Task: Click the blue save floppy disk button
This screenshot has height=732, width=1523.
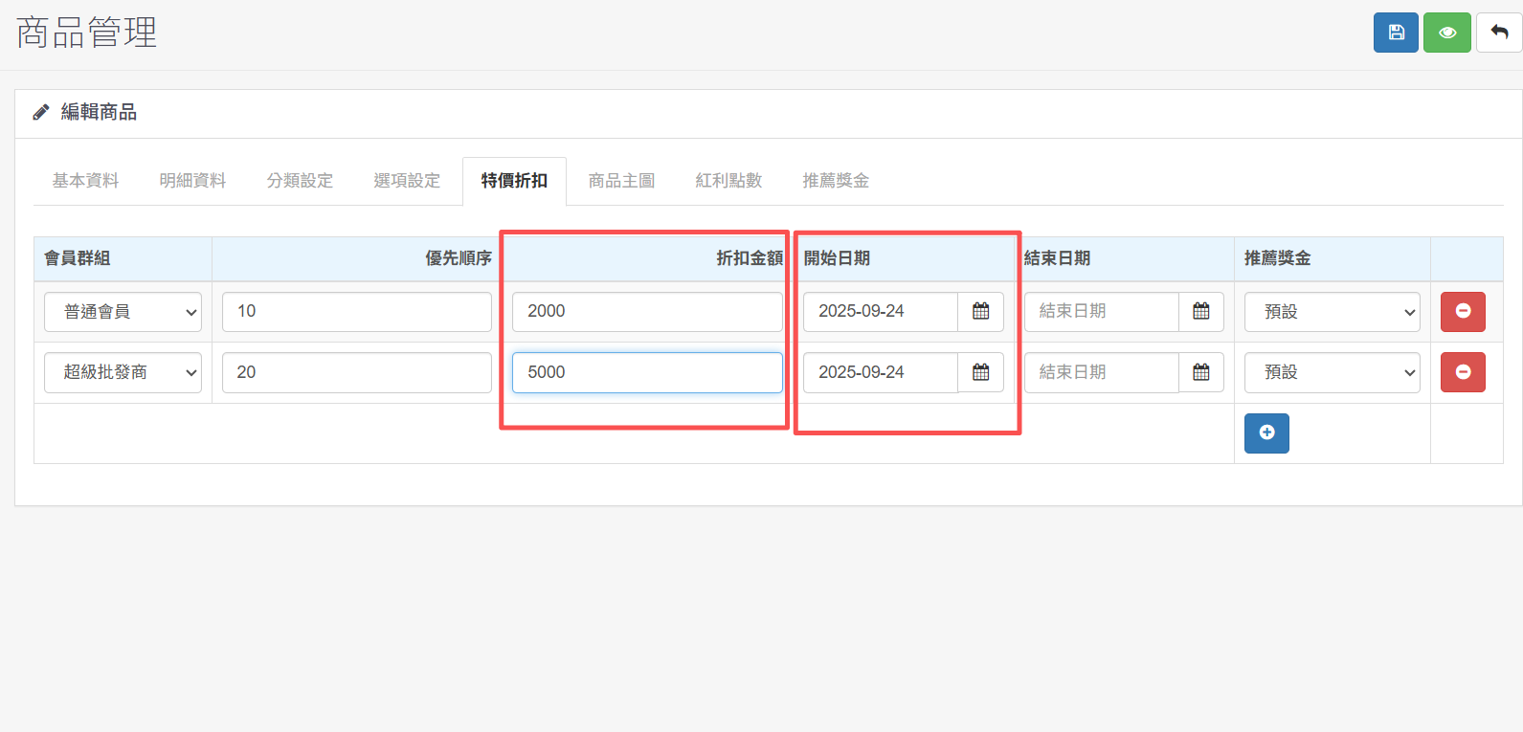Action: point(1396,33)
